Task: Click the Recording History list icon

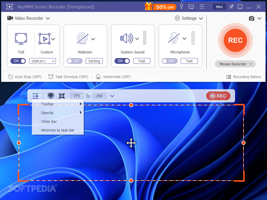Action: click(x=229, y=77)
